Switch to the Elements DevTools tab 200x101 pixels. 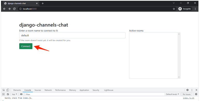tap(17, 90)
